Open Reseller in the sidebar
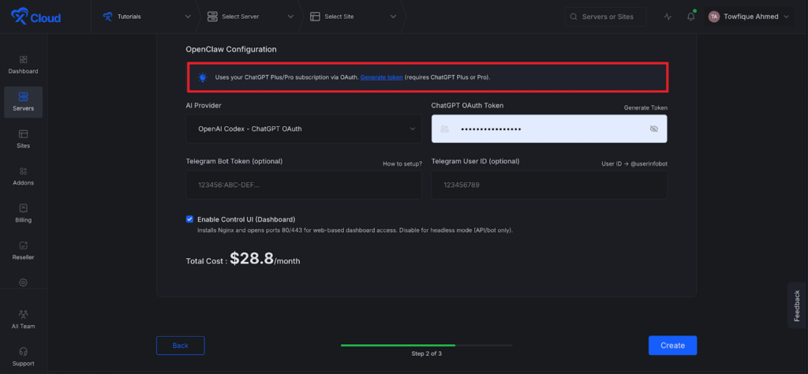Screen dimensions: 808x374 [23, 250]
